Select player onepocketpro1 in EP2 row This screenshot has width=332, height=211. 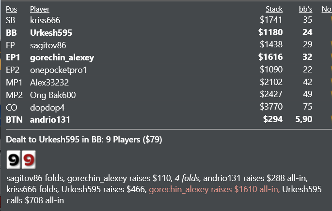pyautogui.click(x=59, y=70)
